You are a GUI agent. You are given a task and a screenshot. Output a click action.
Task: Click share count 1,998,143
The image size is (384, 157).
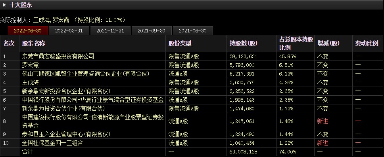[242, 100]
